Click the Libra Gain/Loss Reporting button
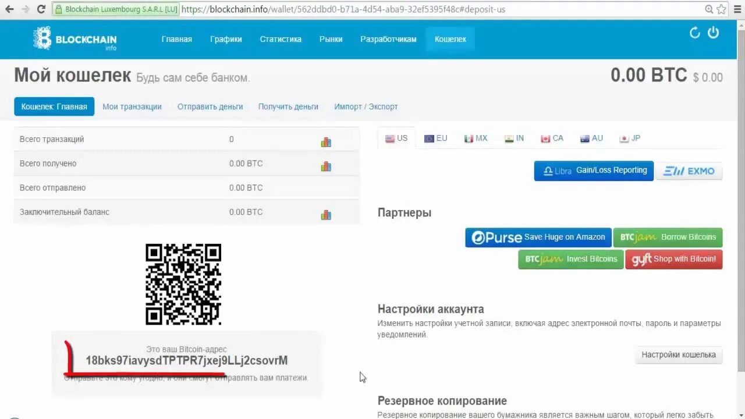The height and width of the screenshot is (419, 745). (x=594, y=171)
